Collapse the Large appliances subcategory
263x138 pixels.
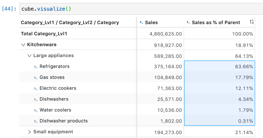[29, 56]
